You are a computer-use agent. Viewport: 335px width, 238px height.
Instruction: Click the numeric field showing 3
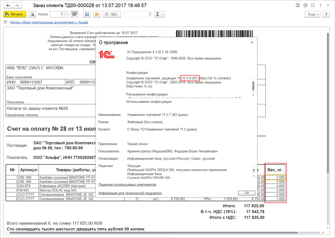click(137, 14)
